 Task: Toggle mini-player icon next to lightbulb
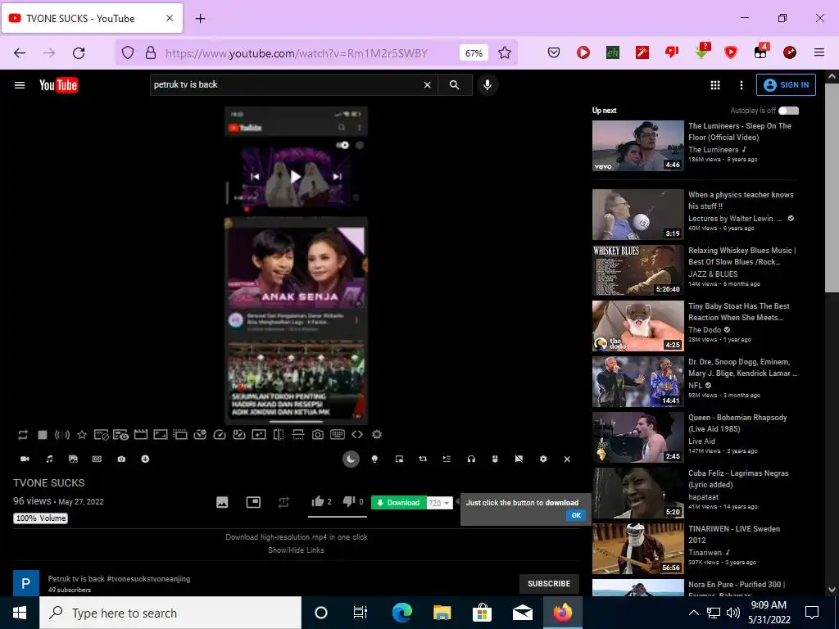pyautogui.click(x=399, y=459)
